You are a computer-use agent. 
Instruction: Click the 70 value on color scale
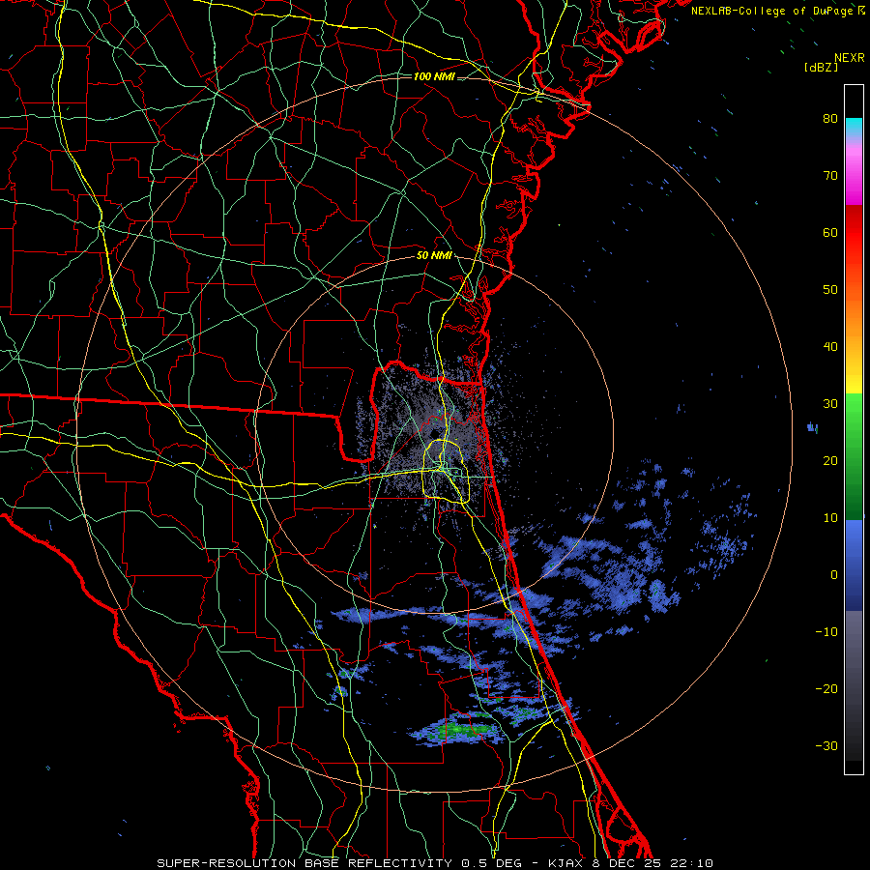(830, 176)
